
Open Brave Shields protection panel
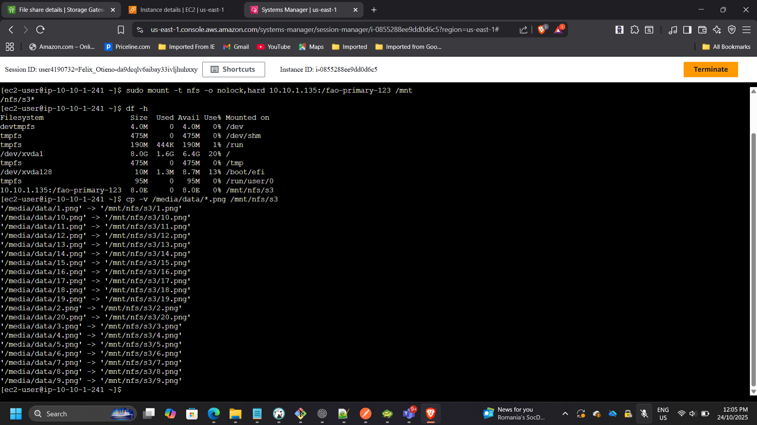[x=542, y=29]
